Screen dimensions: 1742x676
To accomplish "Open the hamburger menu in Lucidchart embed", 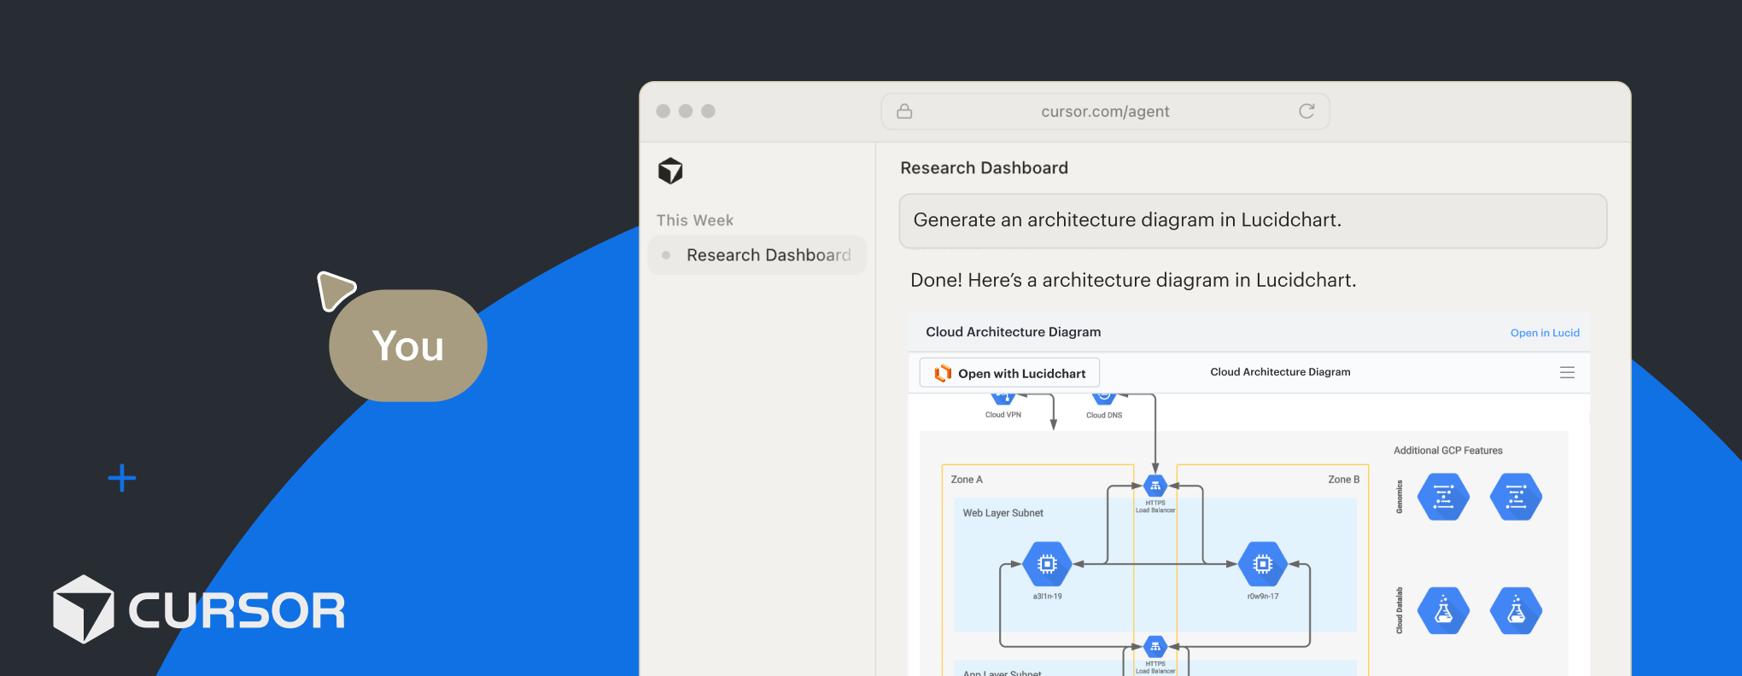I will pyautogui.click(x=1567, y=372).
